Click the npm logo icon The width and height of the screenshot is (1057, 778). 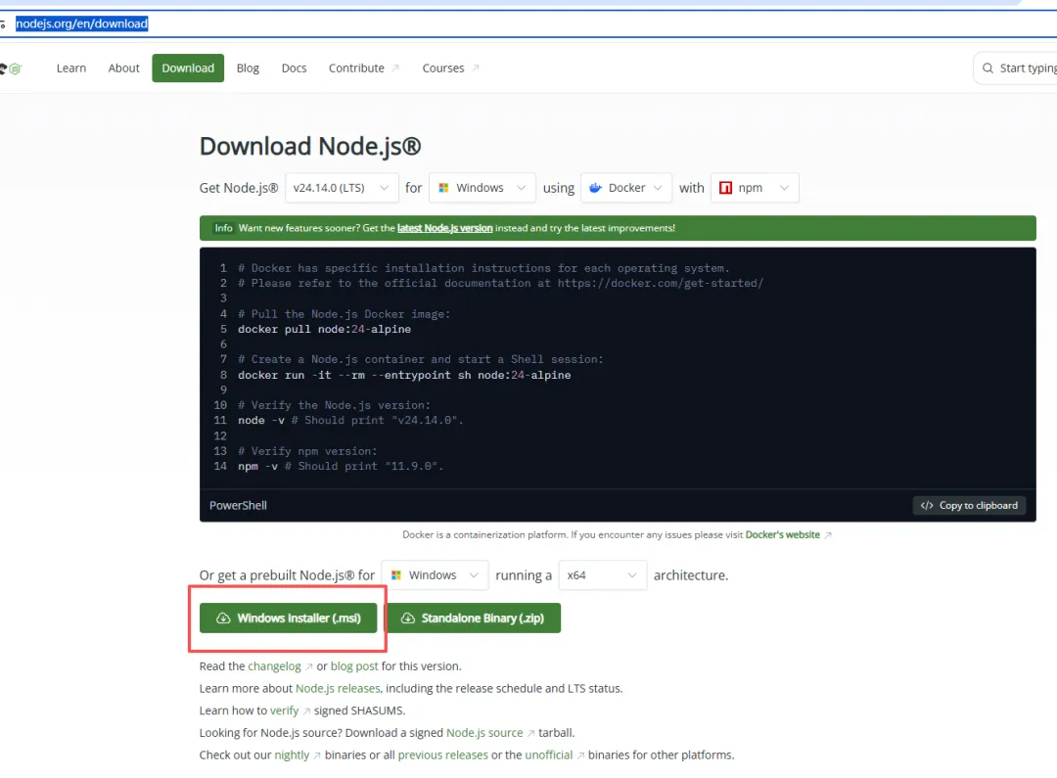725,188
